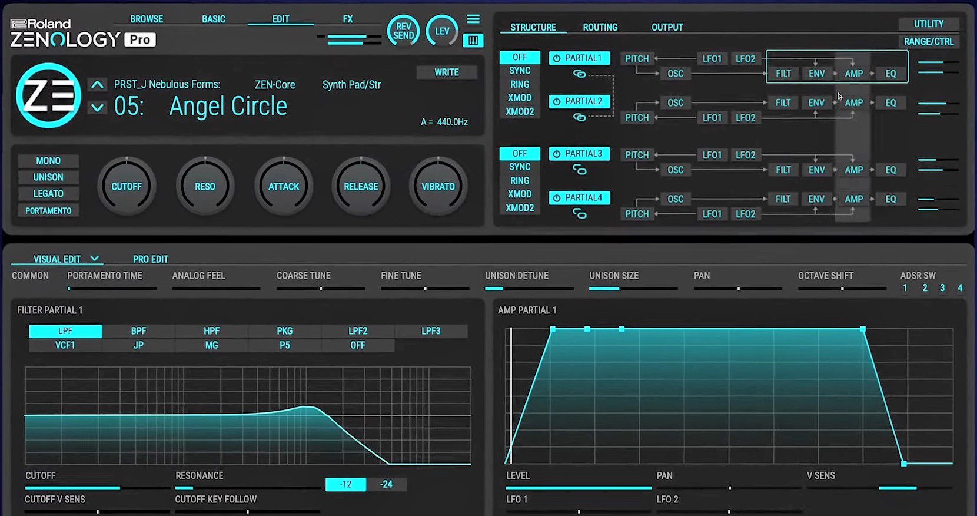Choose HPF filter type
Image resolution: width=977 pixels, height=516 pixels.
[x=211, y=331]
